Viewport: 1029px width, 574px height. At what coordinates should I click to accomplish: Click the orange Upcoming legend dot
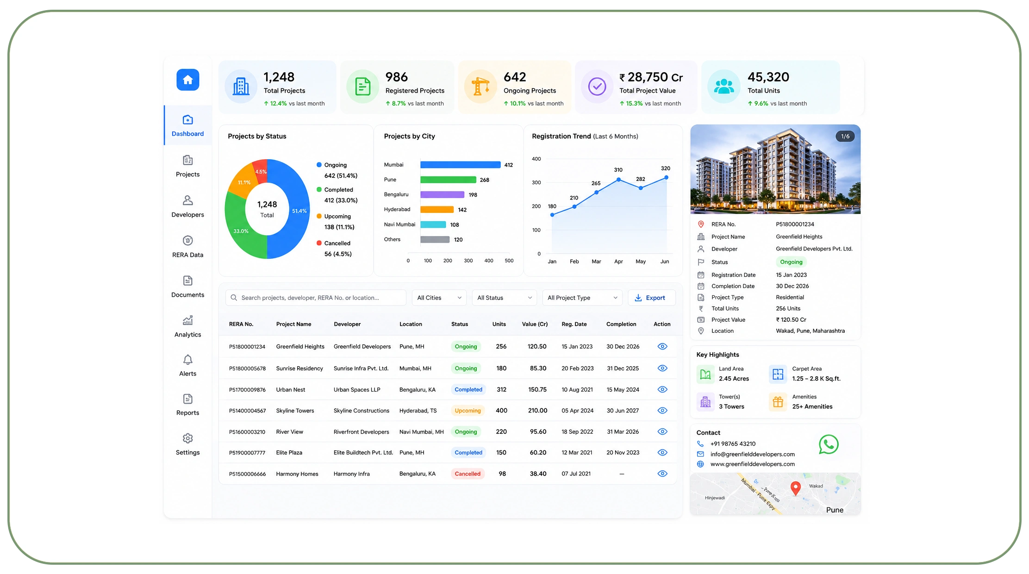pos(319,216)
